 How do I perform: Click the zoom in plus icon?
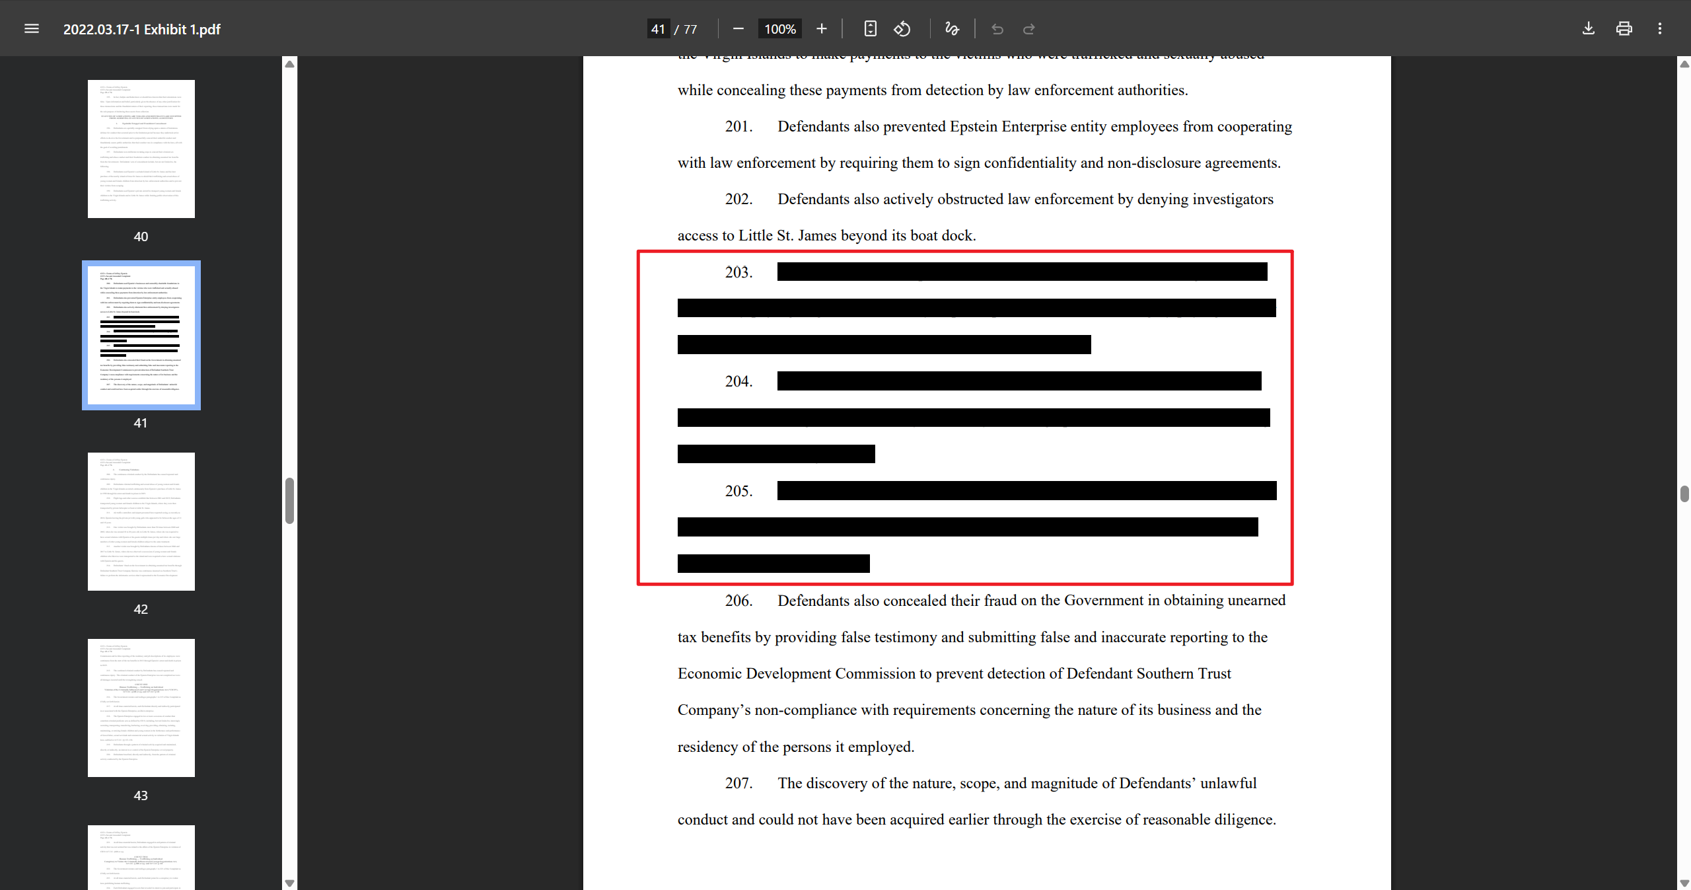821,28
